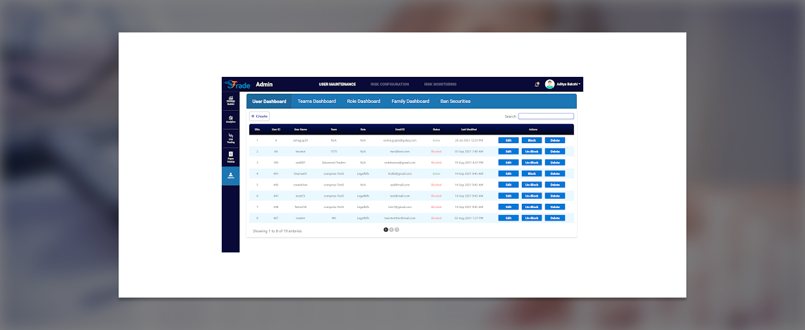Edit the user with ID 401

coord(508,173)
